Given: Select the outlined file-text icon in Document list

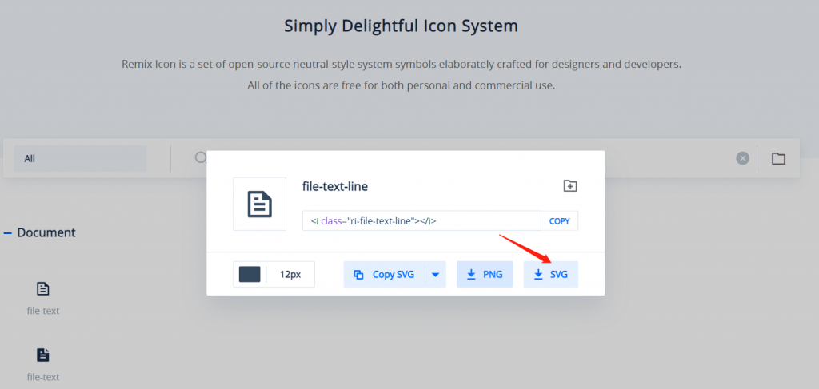Looking at the screenshot, I should (43, 288).
